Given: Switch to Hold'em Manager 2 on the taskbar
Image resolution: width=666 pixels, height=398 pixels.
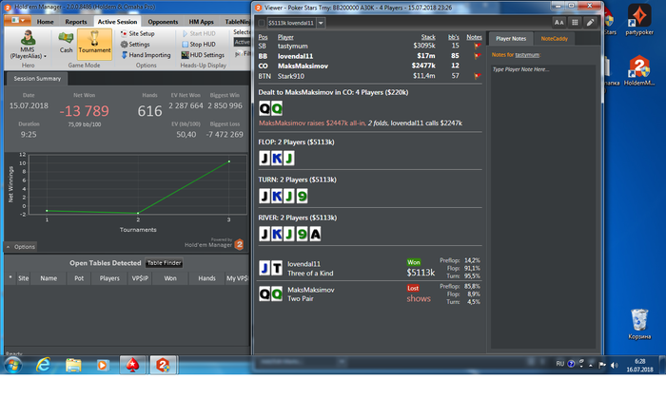Looking at the screenshot, I should tap(163, 365).
